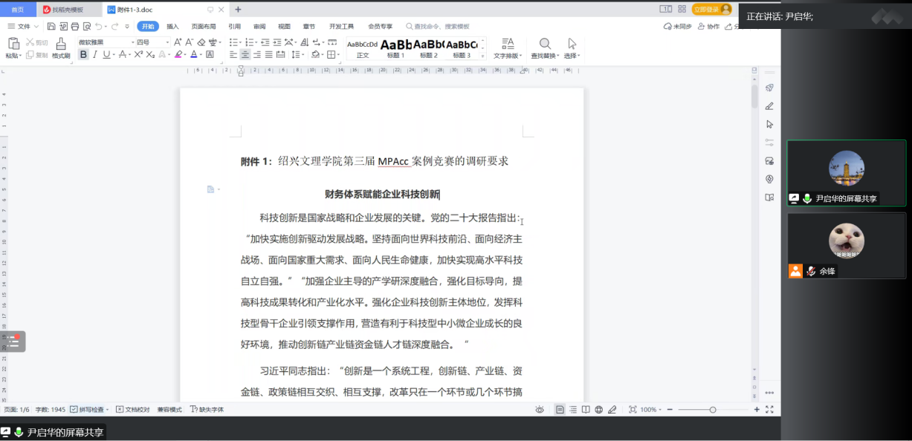Expand the 文件 menu dropdown

tap(24, 26)
